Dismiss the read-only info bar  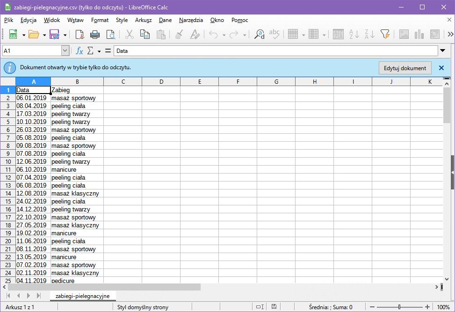441,68
